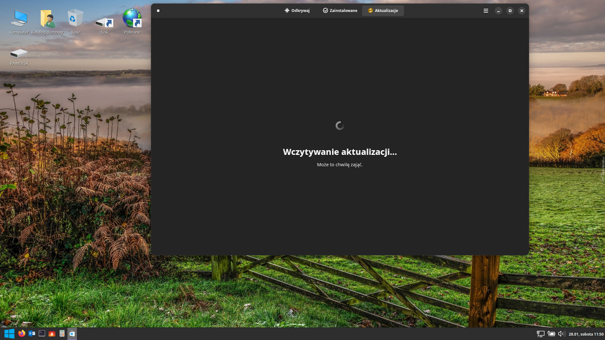Image resolution: width=605 pixels, height=340 pixels.
Task: Click the date and time clock
Action: [x=586, y=333]
